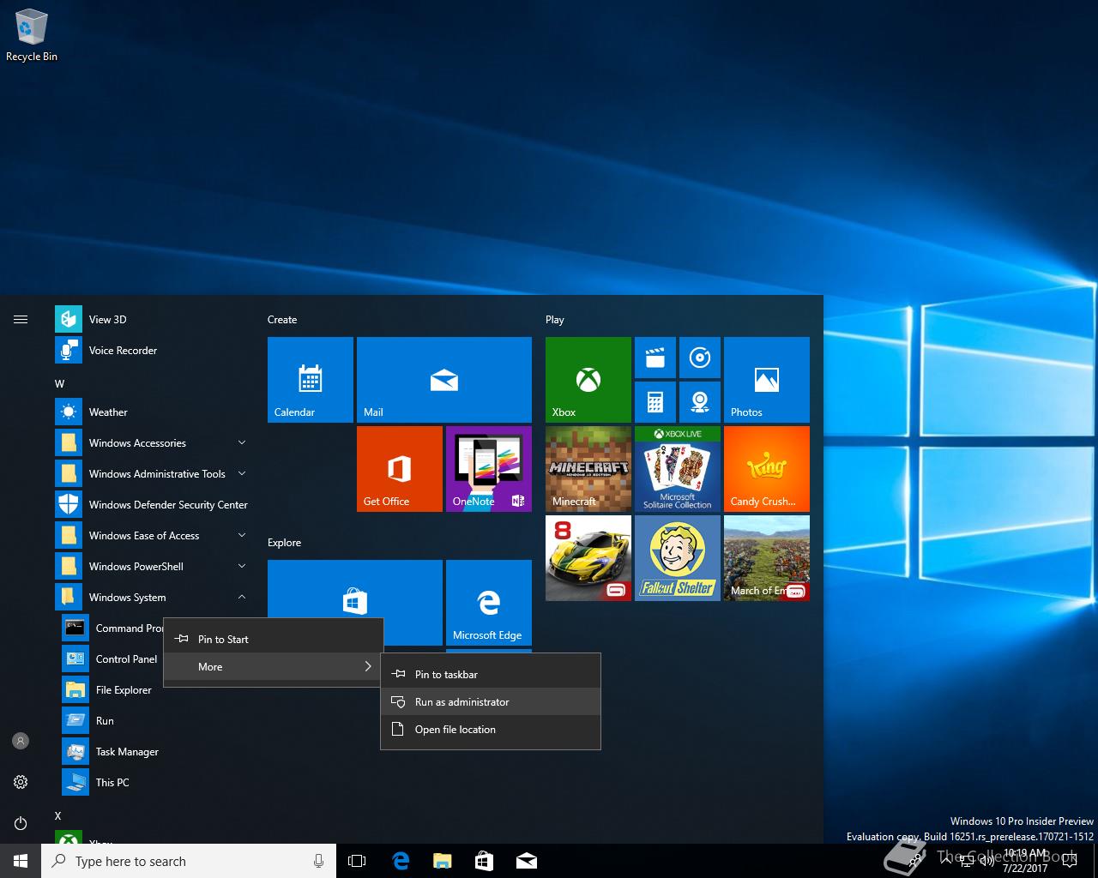Launch the Asphalt 8 racing tile
This screenshot has width=1098, height=878.
(588, 558)
